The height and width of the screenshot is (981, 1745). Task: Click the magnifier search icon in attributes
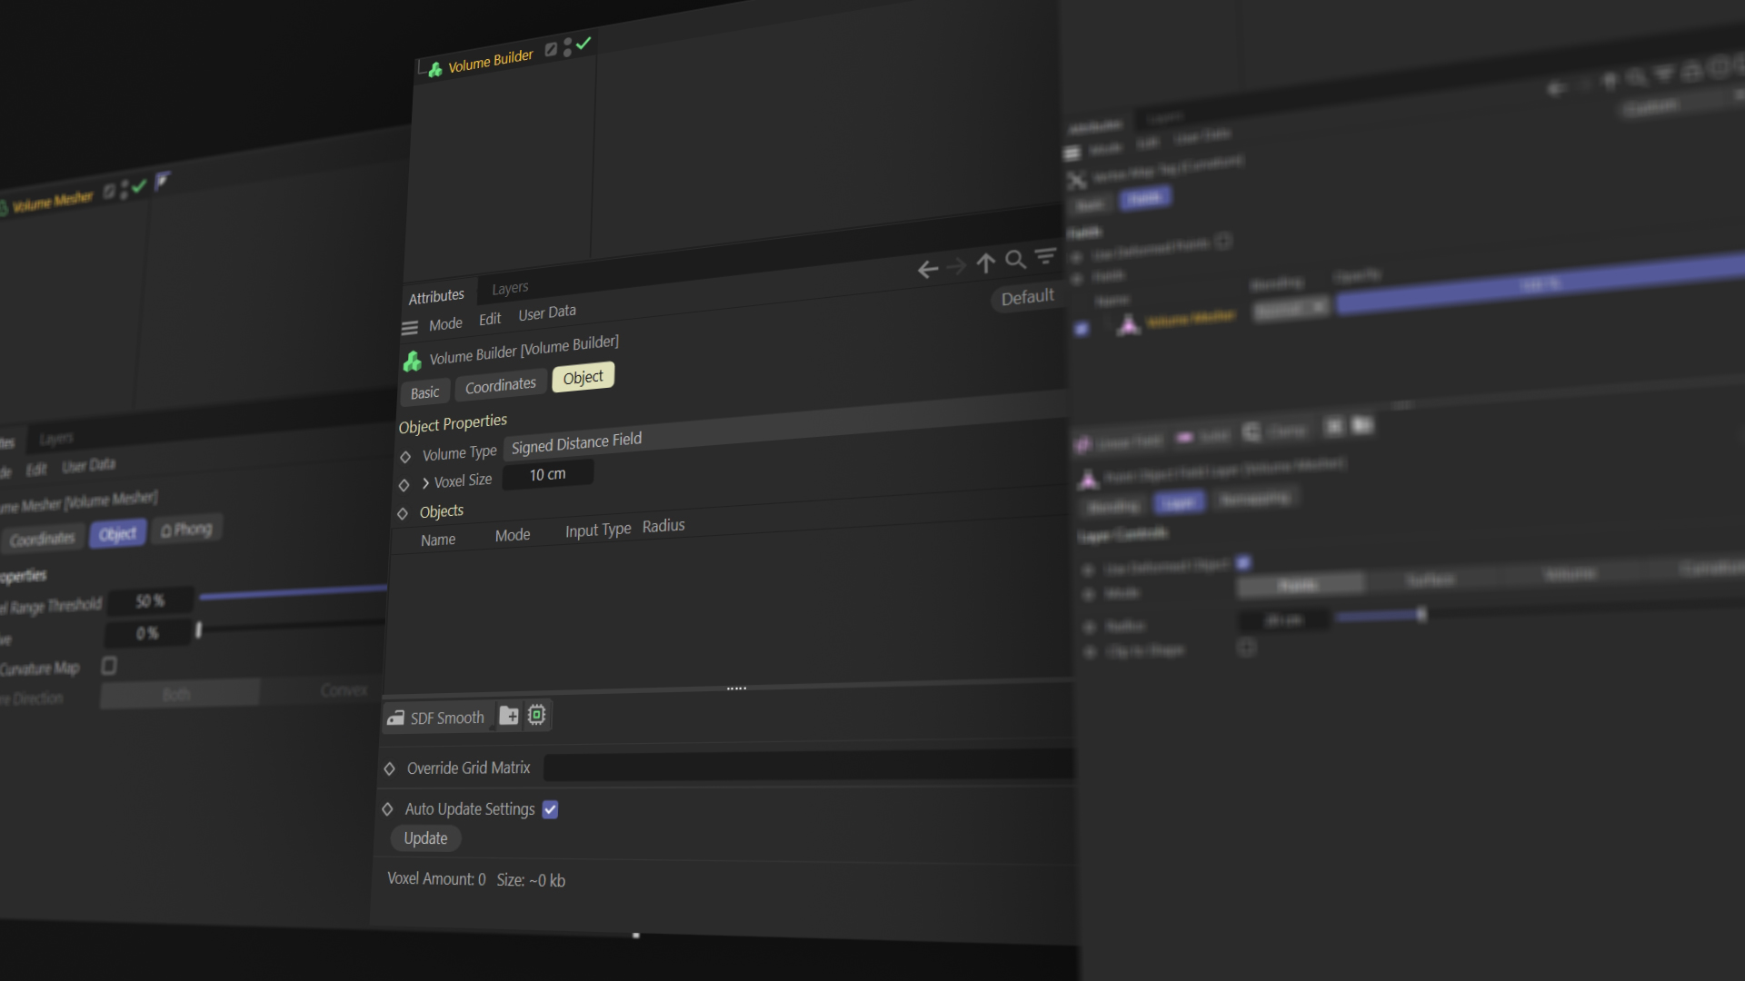click(x=1016, y=260)
